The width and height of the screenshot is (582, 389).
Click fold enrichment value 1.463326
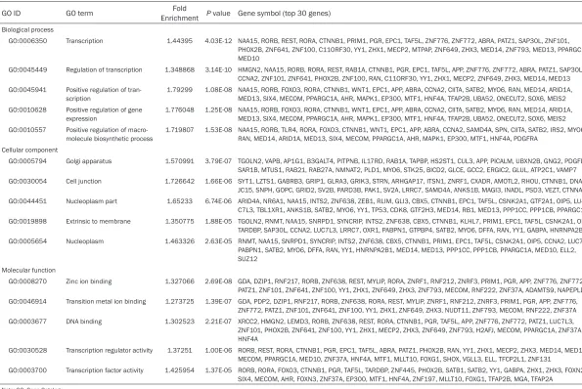(x=180, y=241)
